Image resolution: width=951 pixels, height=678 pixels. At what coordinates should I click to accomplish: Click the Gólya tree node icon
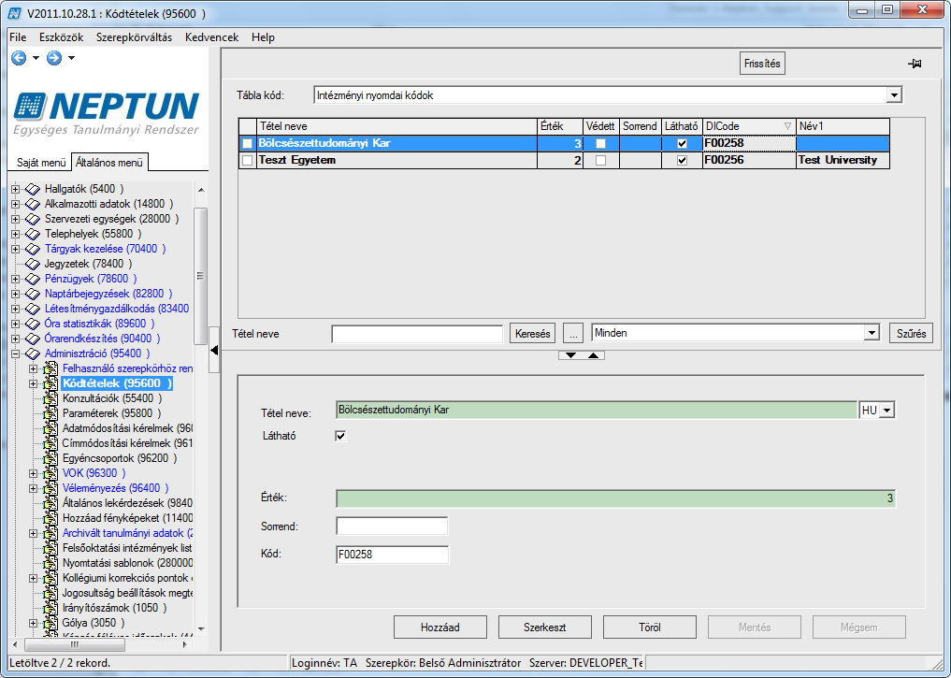point(50,623)
